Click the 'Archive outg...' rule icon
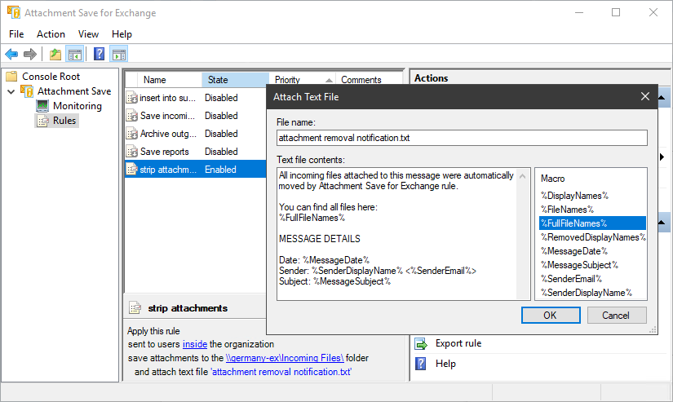673x402 pixels. click(132, 134)
